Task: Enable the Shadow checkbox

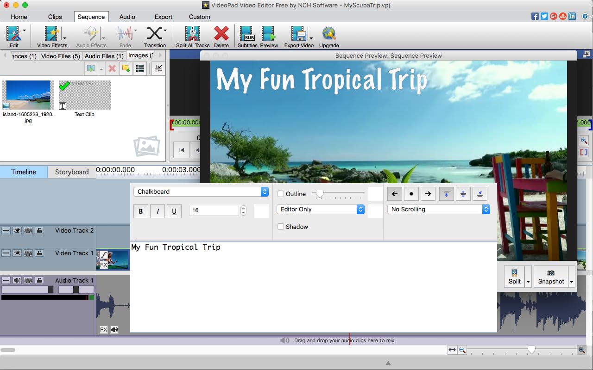Action: (x=281, y=227)
